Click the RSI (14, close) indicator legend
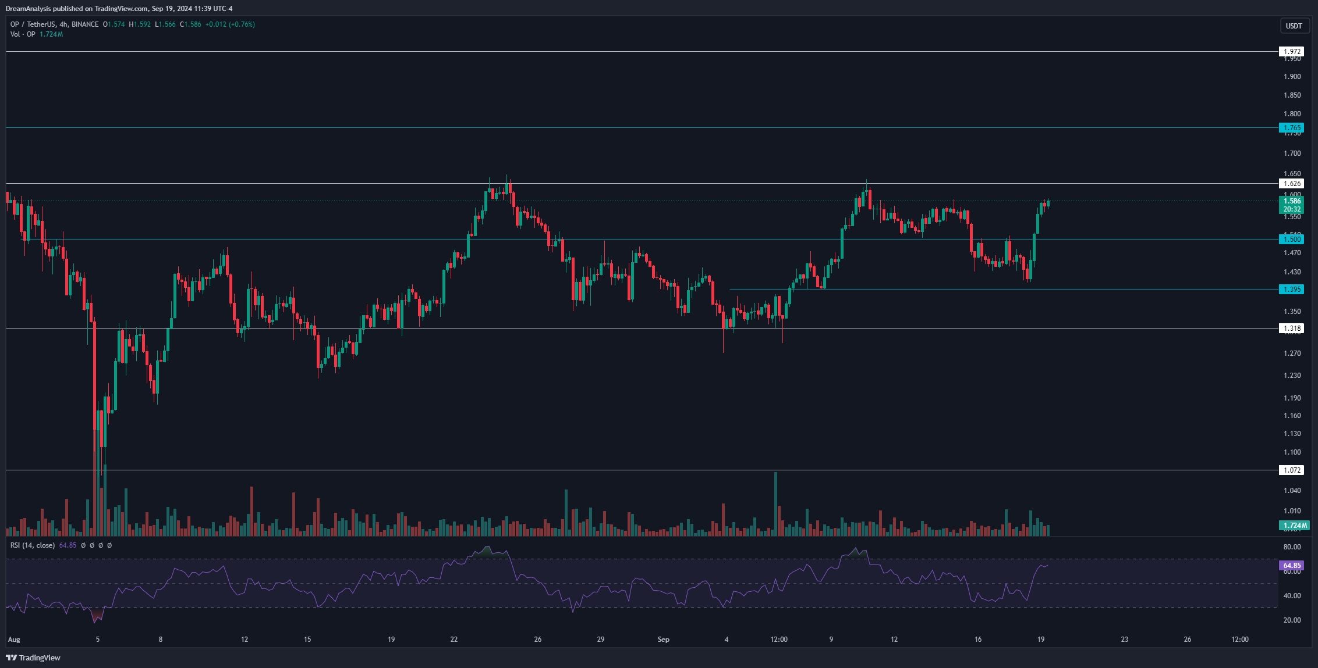 click(33, 545)
